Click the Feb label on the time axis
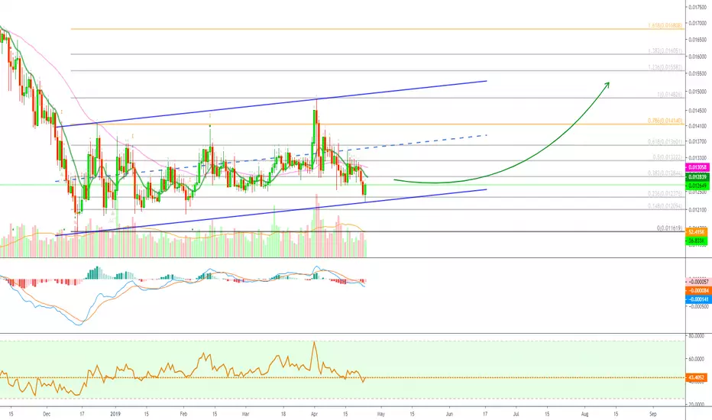 point(183,414)
